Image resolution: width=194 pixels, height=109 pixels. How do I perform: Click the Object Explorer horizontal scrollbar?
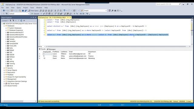click(x=13, y=101)
